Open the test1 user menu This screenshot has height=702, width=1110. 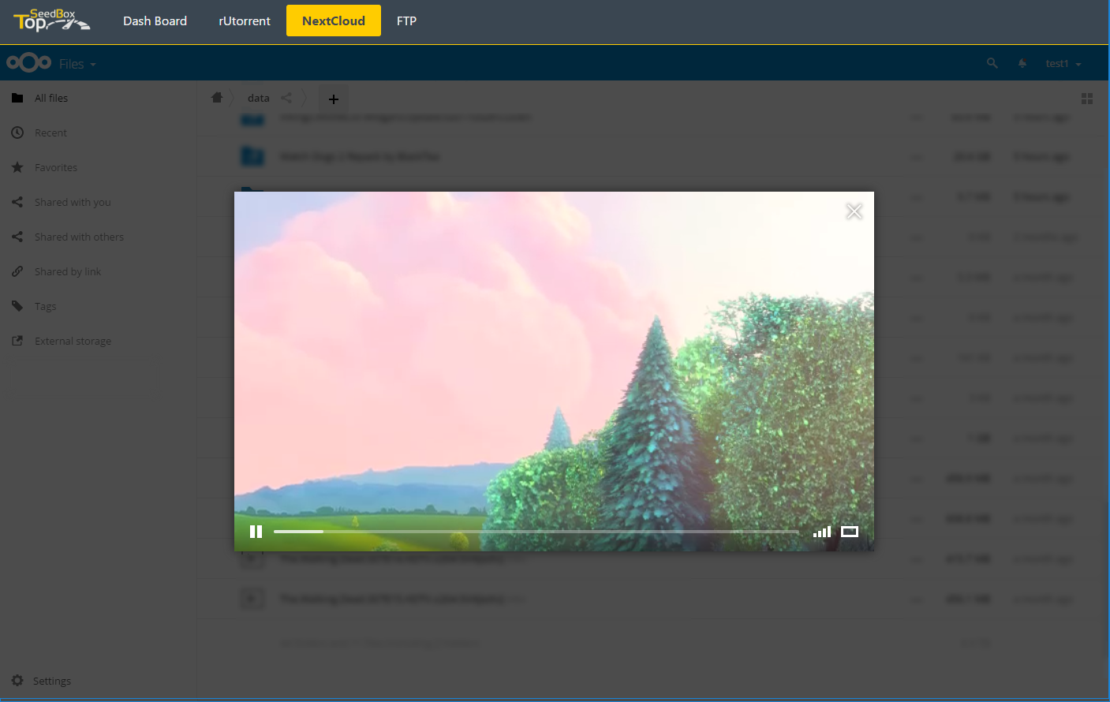(x=1063, y=63)
